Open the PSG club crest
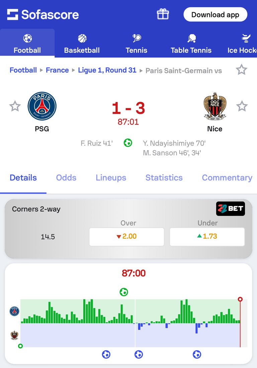 tap(42, 106)
